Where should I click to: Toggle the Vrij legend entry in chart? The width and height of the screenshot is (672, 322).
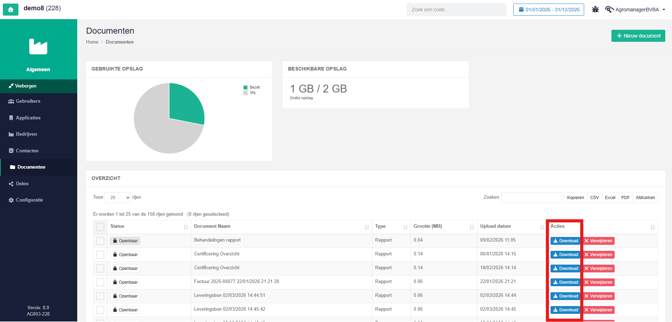click(x=249, y=93)
